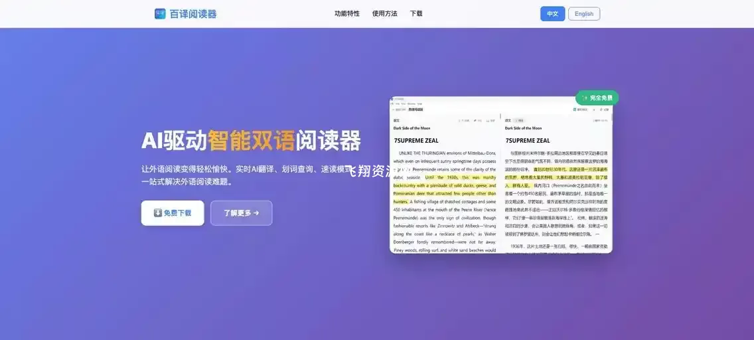The width and height of the screenshot is (754, 340).
Task: Click the 百译阅读器 brand name text
Action: [x=193, y=14]
